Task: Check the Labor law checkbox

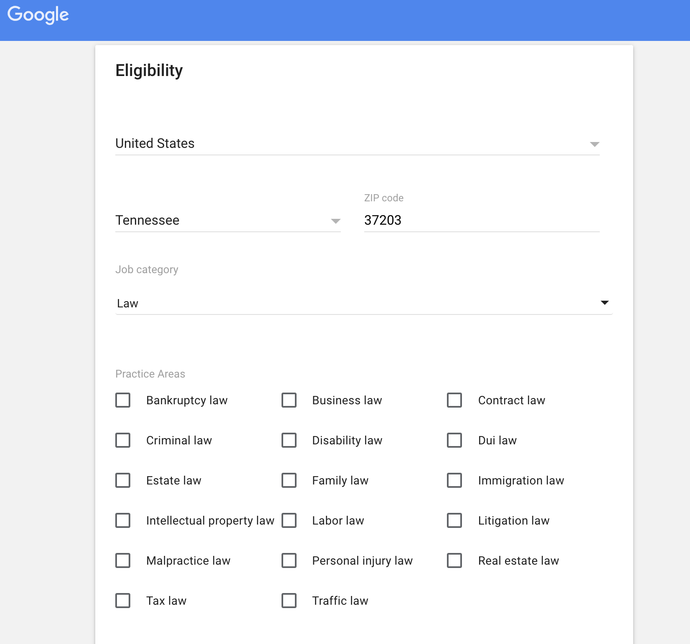Action: (x=289, y=520)
